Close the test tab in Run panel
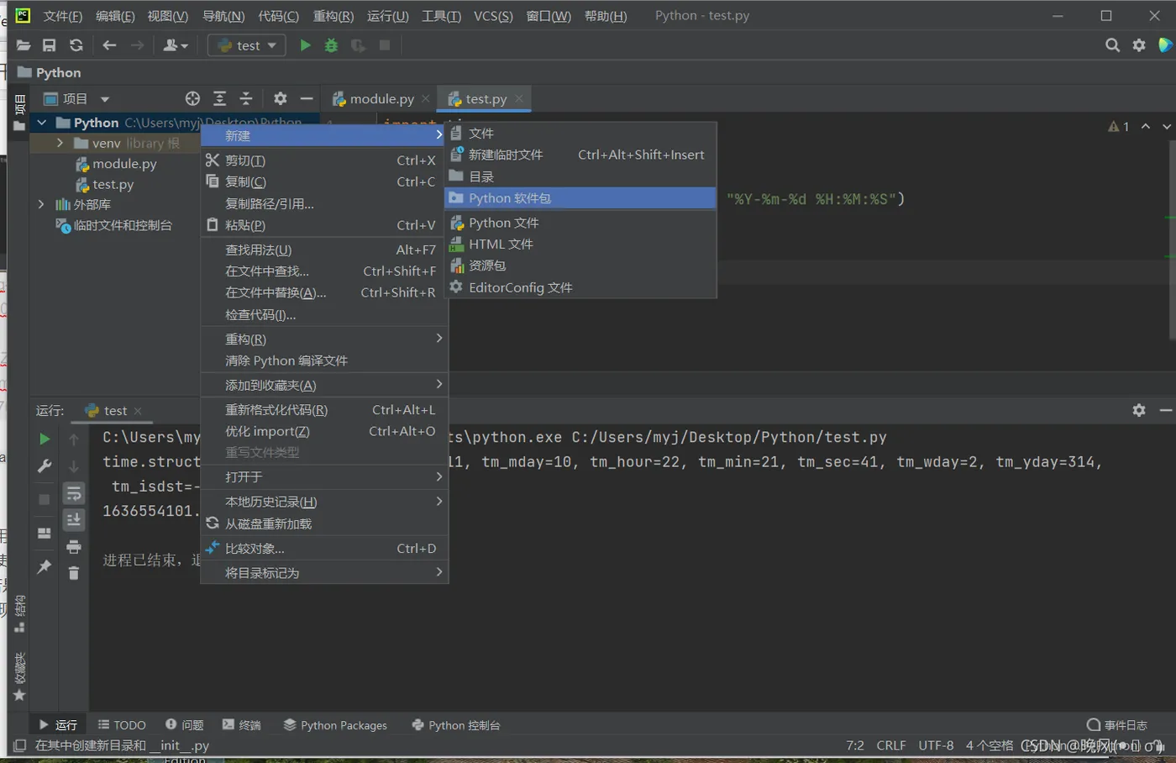 coord(138,411)
